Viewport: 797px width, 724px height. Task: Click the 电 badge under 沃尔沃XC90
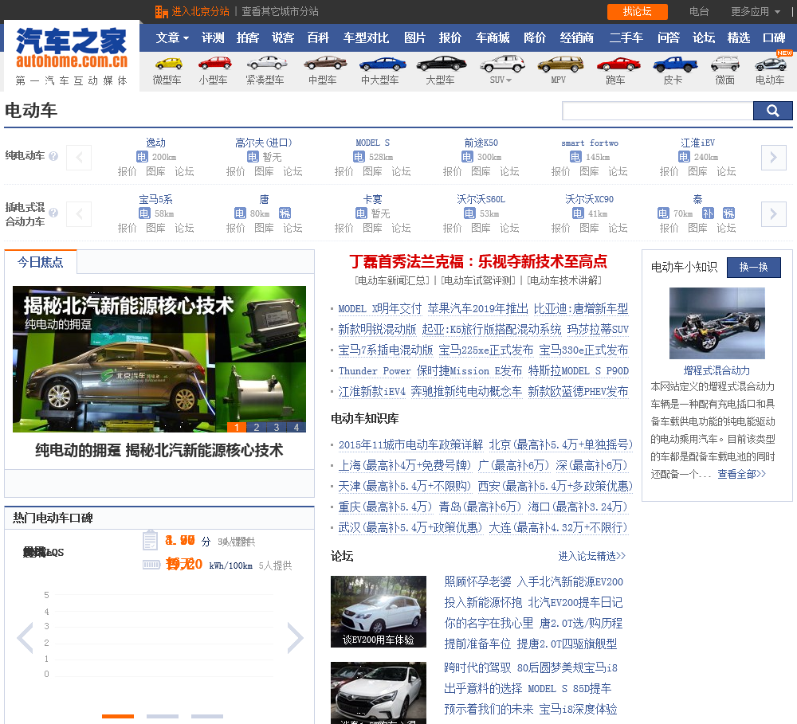[x=578, y=213]
